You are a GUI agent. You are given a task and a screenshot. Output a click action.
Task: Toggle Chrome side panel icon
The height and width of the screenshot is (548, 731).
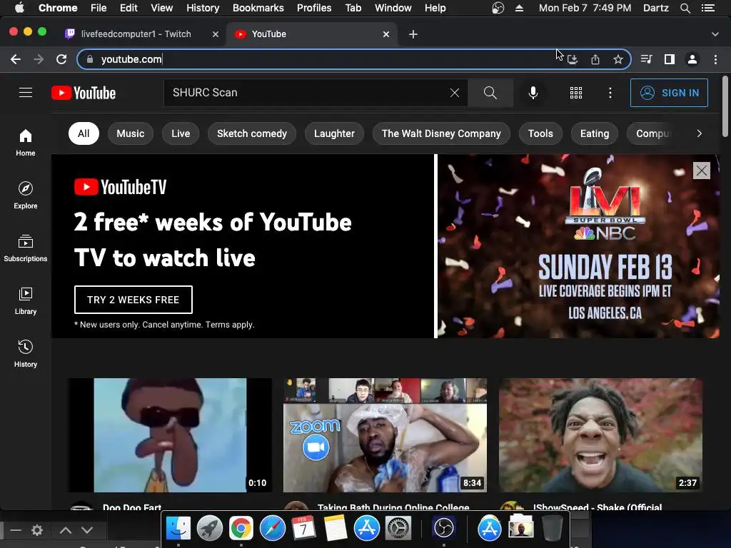click(670, 59)
